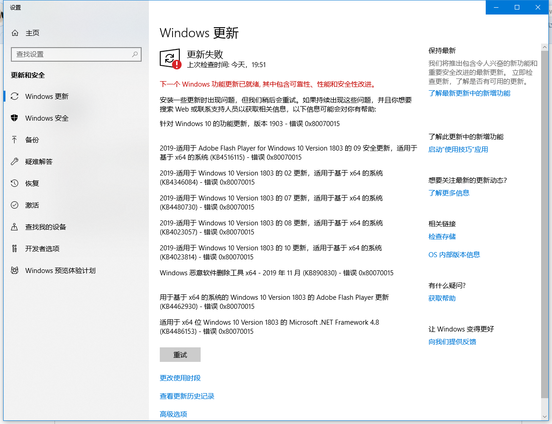
Task: Click the 查找我的设备 find-my-device icon
Action: click(x=15, y=227)
